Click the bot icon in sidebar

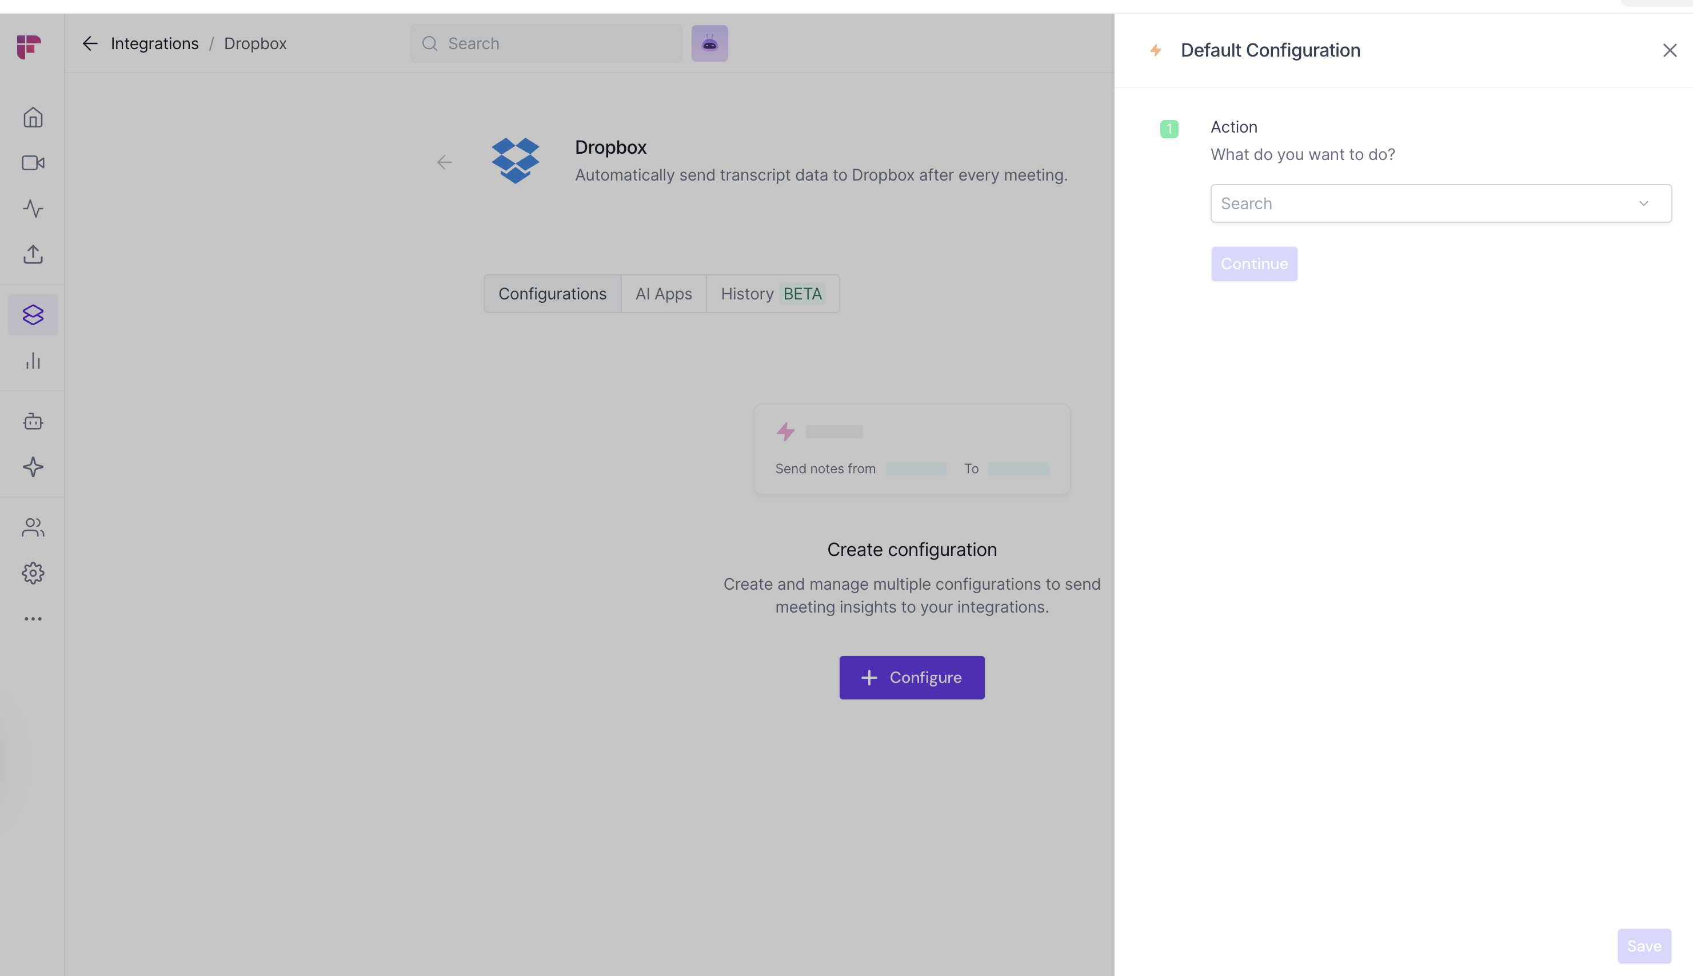click(33, 422)
